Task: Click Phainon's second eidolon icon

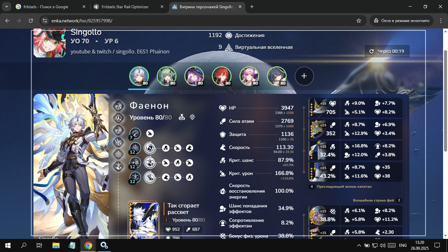Action: tap(118, 118)
